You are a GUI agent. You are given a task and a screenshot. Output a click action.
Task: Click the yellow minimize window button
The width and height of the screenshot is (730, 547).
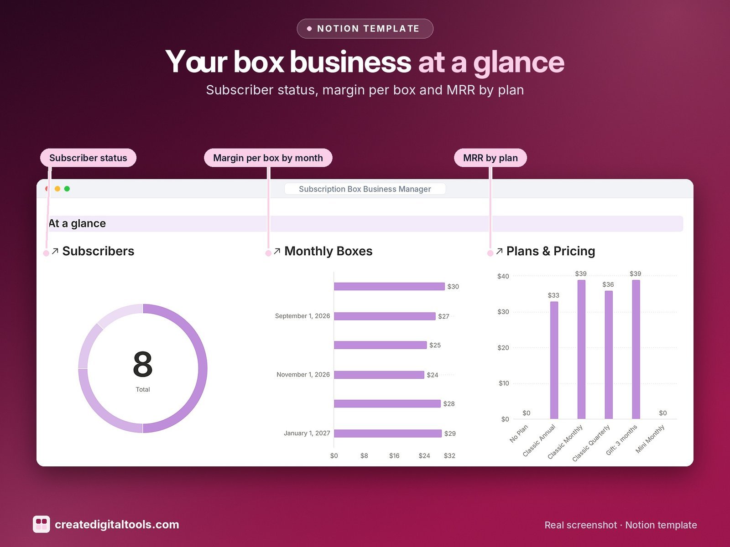(57, 189)
